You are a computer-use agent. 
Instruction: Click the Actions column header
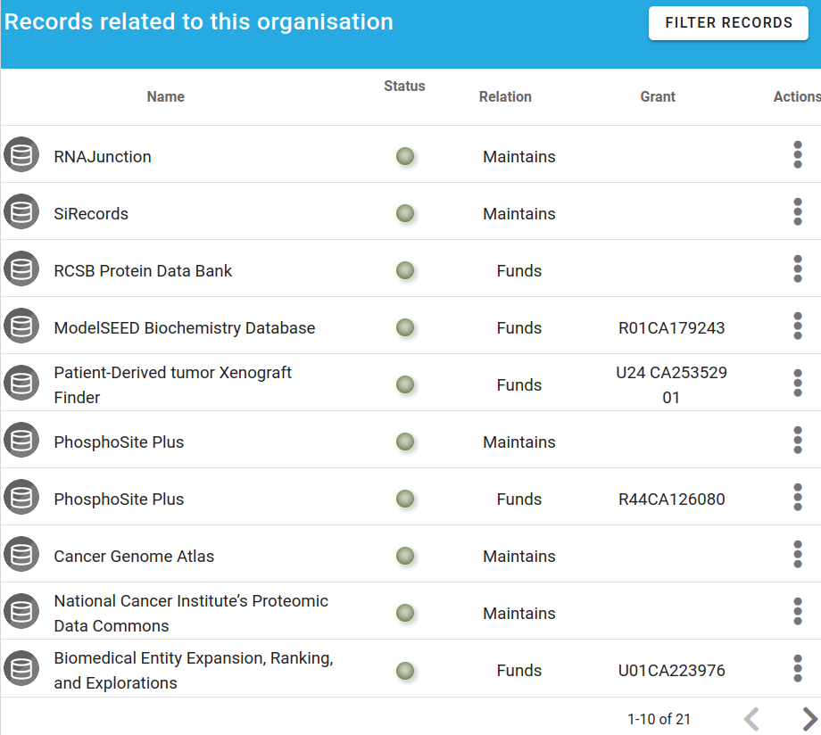click(x=797, y=96)
